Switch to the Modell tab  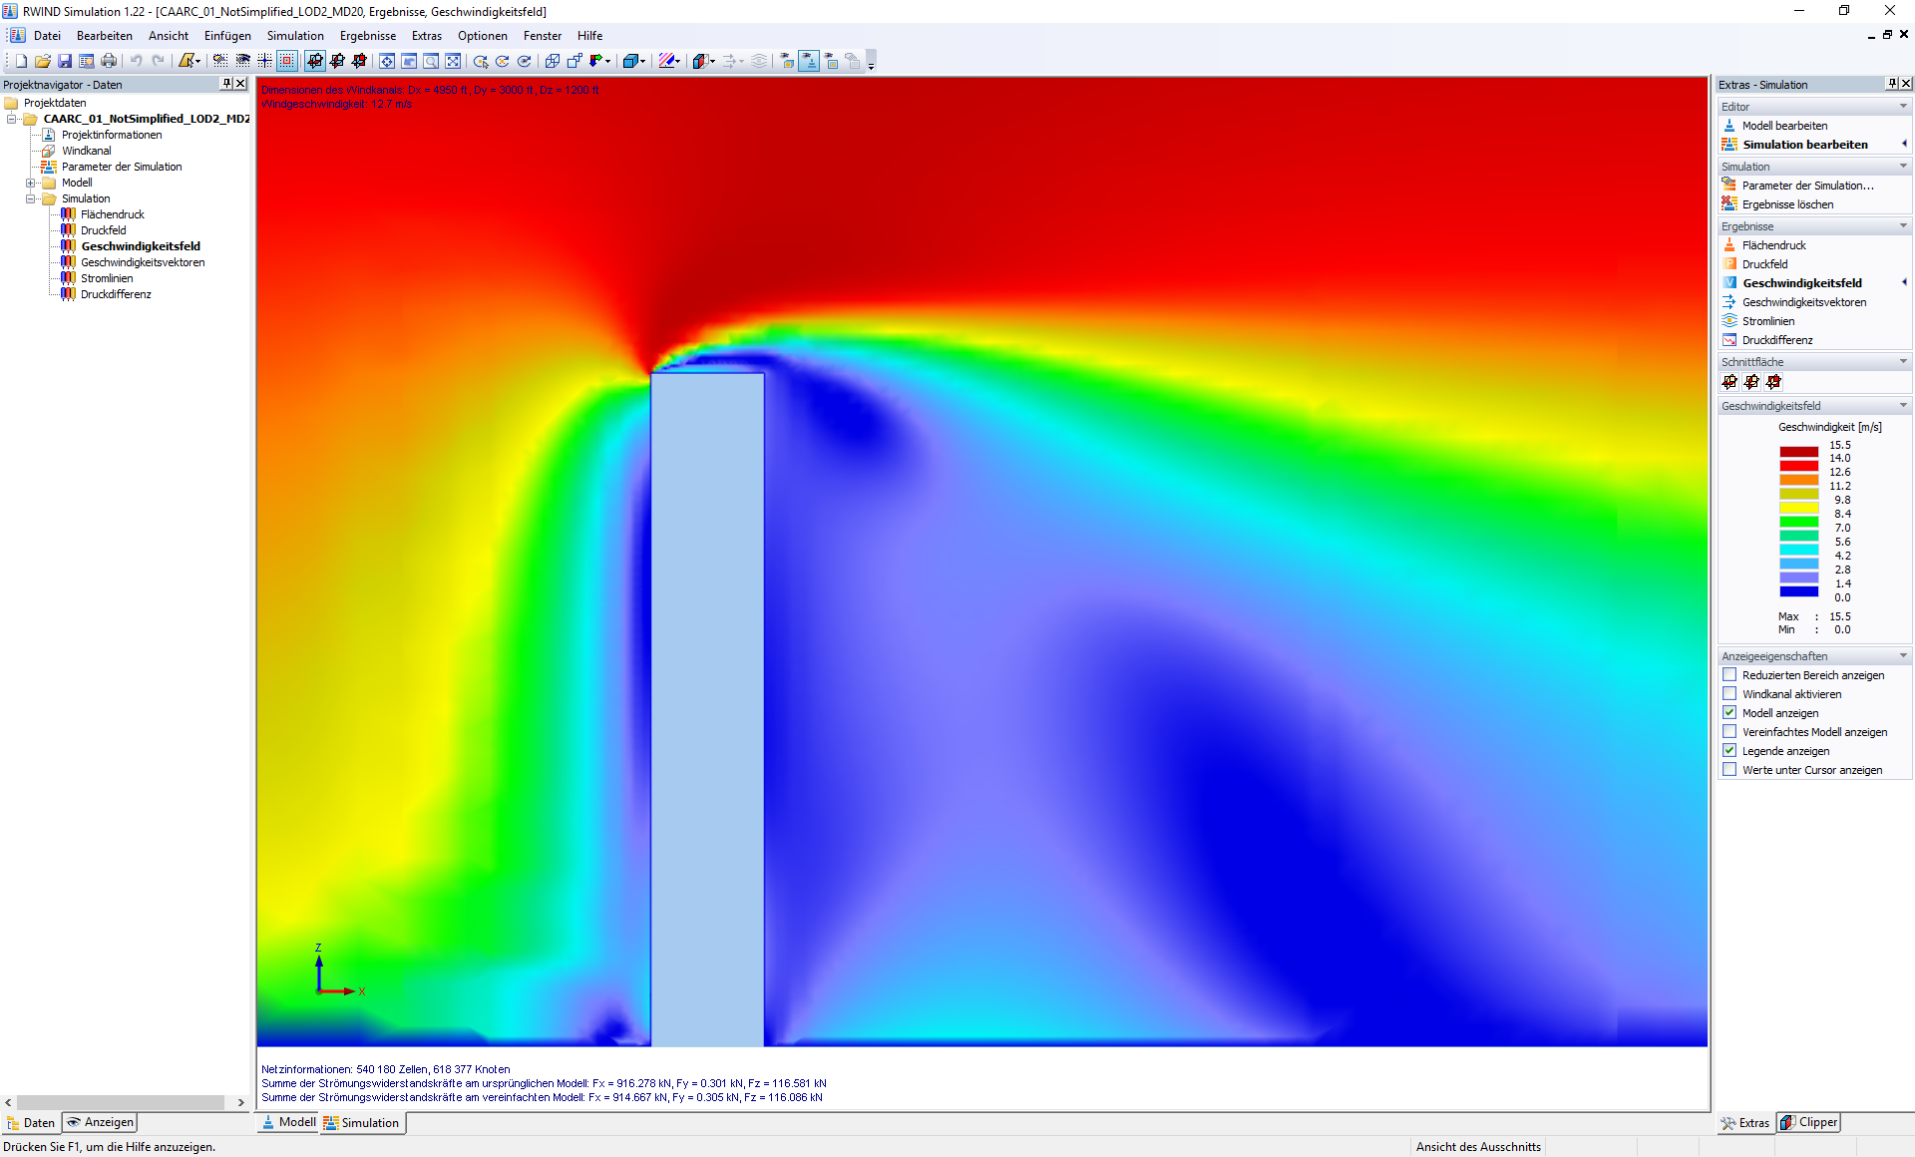coord(288,1122)
